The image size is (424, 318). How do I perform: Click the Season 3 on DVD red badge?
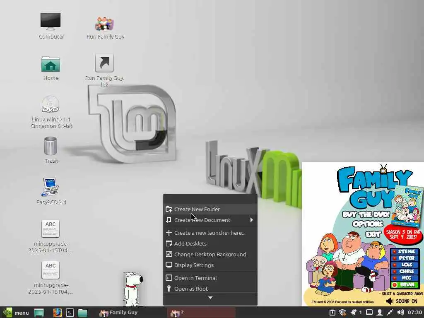403,234
